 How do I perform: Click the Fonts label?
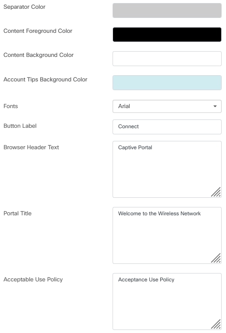click(x=10, y=106)
